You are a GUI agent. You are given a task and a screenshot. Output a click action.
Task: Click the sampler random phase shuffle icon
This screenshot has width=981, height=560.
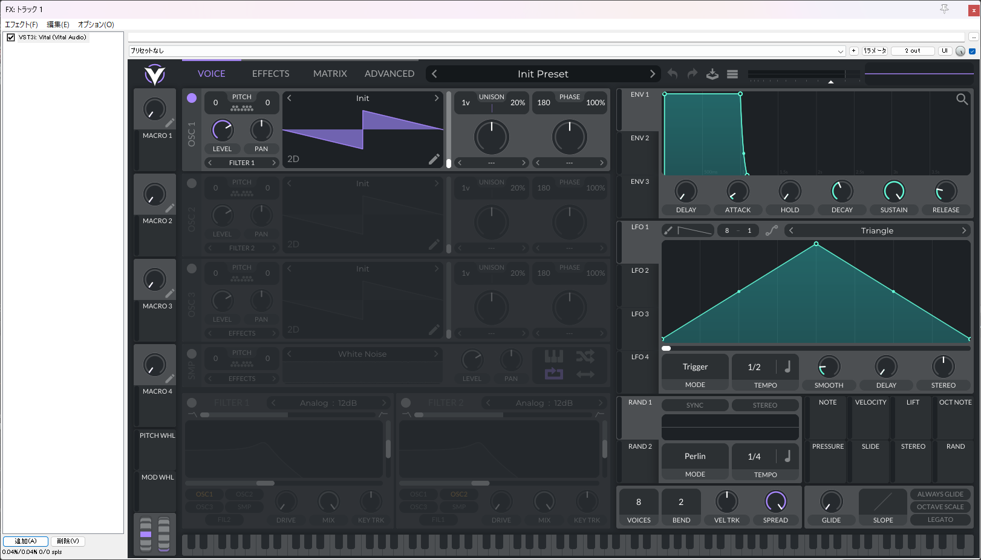click(585, 356)
